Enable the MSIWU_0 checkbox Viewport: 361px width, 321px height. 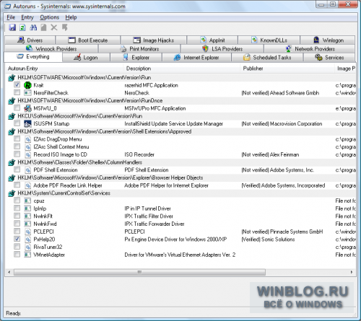pos(17,107)
